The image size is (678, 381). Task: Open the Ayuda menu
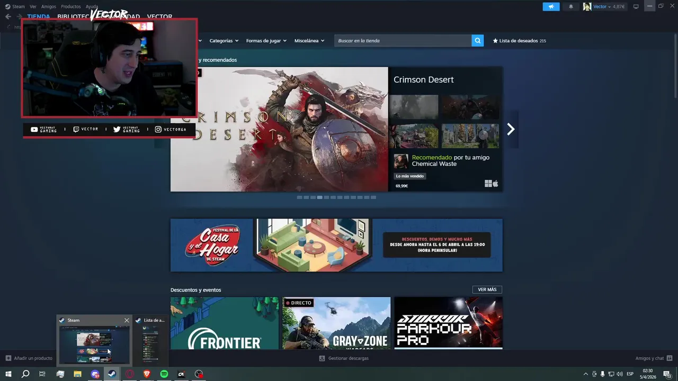[92, 6]
